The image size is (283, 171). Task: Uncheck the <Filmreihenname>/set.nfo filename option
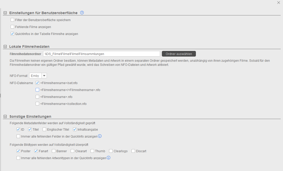37,83
